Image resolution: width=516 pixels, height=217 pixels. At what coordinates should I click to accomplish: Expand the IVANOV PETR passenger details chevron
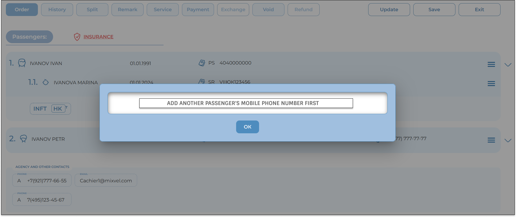[508, 140]
